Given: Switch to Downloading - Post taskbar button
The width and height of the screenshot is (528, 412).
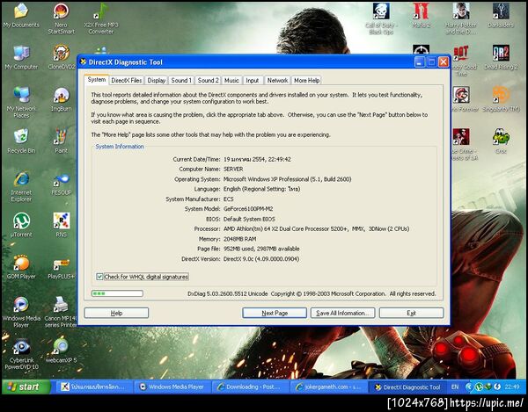Looking at the screenshot, I should (x=250, y=387).
